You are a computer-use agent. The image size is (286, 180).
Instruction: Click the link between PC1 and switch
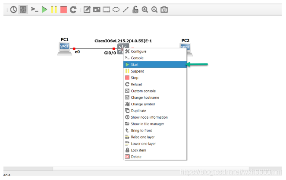[94, 49]
